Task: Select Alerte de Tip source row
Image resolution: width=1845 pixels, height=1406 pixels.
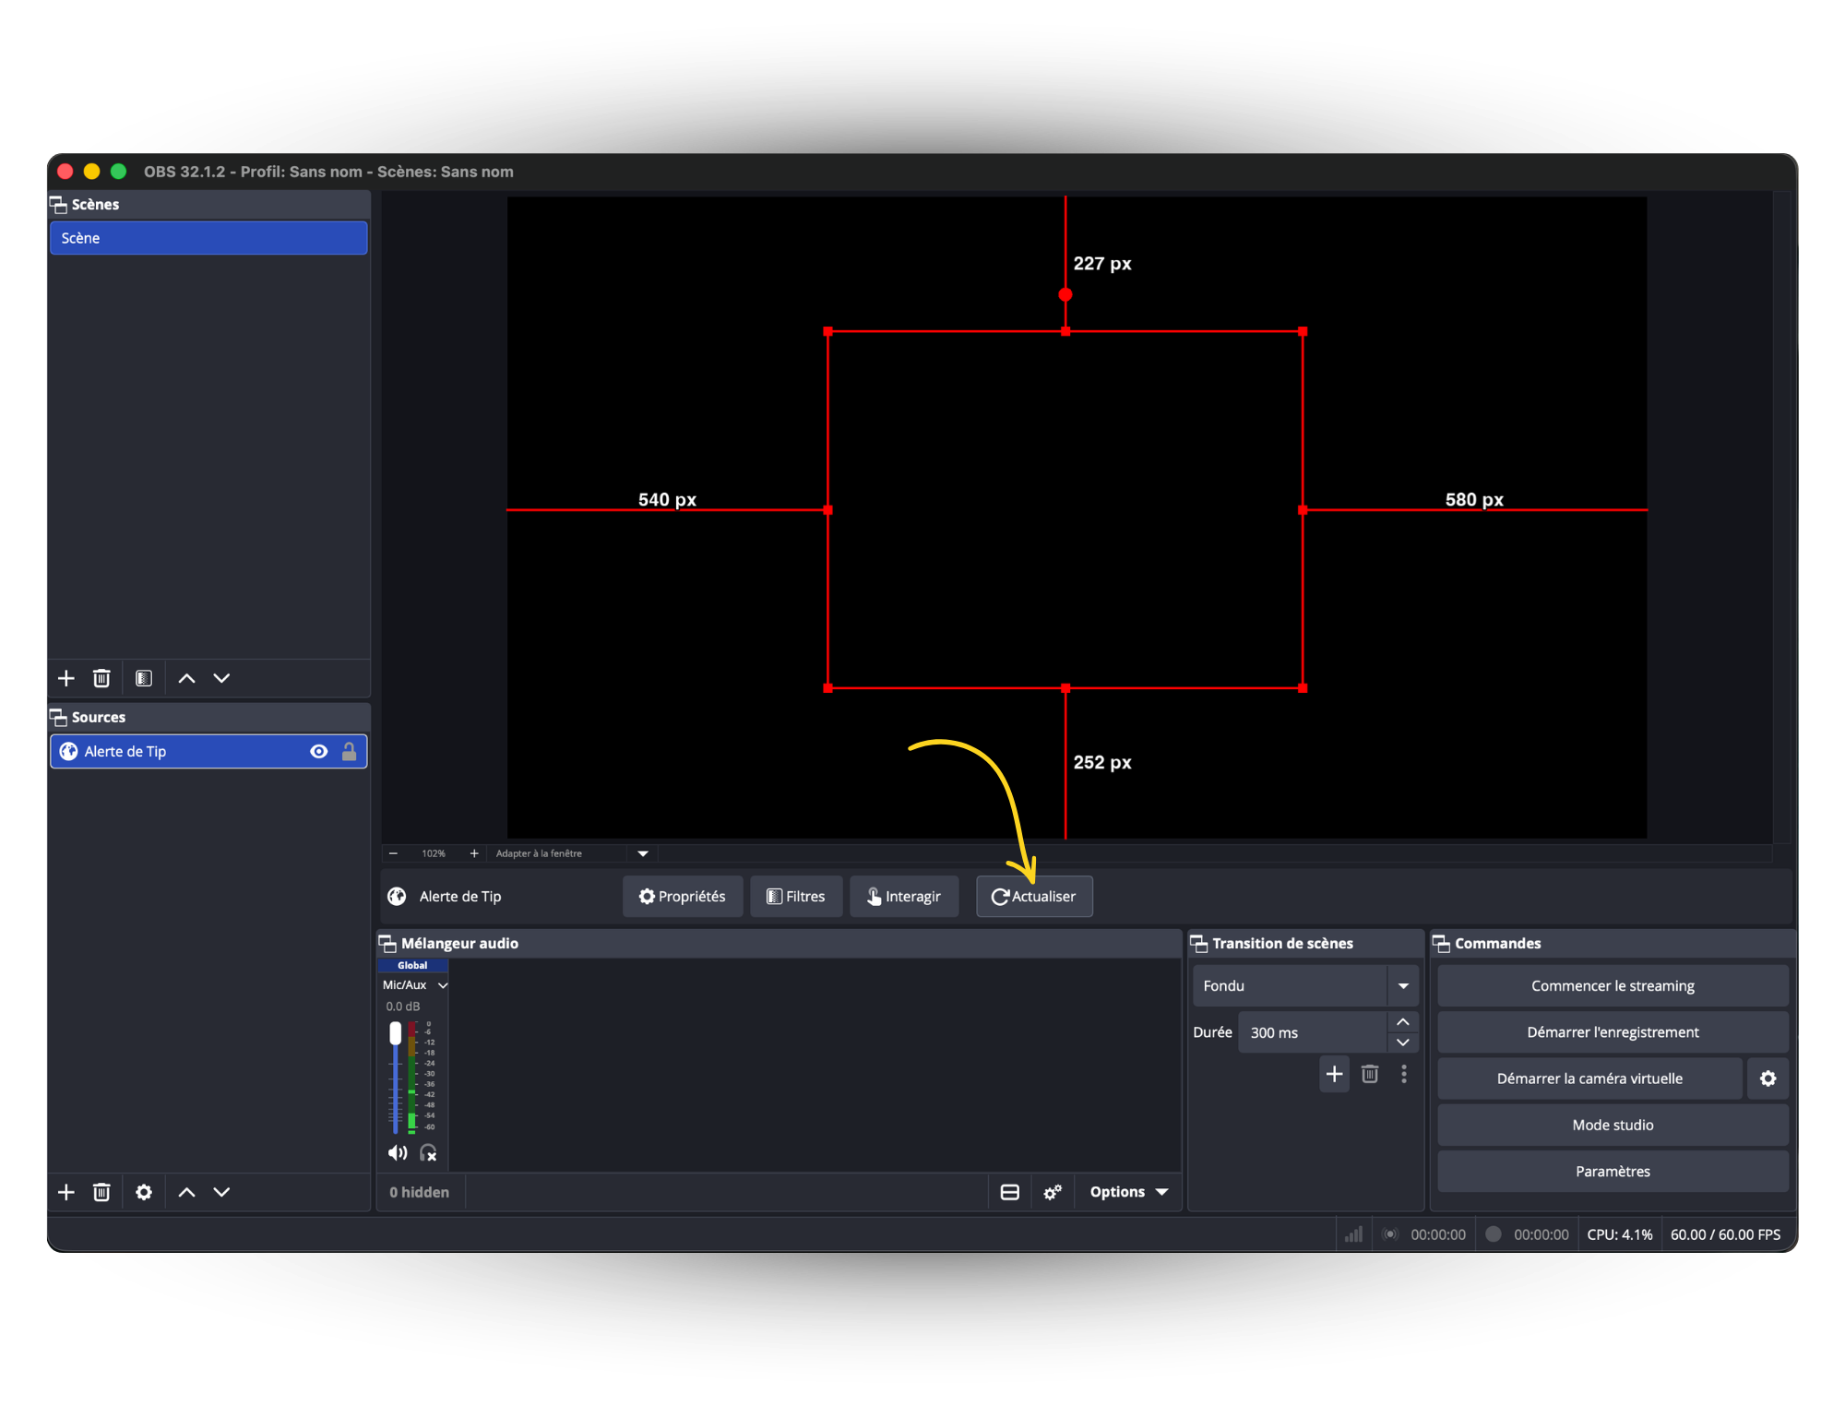Action: (208, 751)
